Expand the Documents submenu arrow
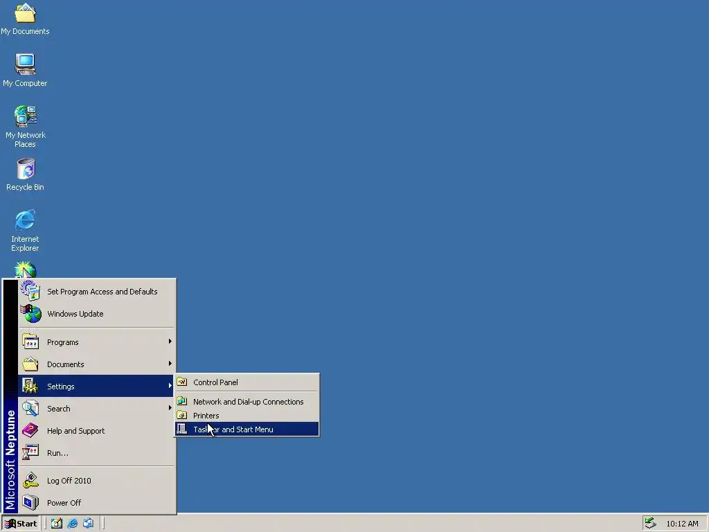This screenshot has width=709, height=532. coord(170,363)
